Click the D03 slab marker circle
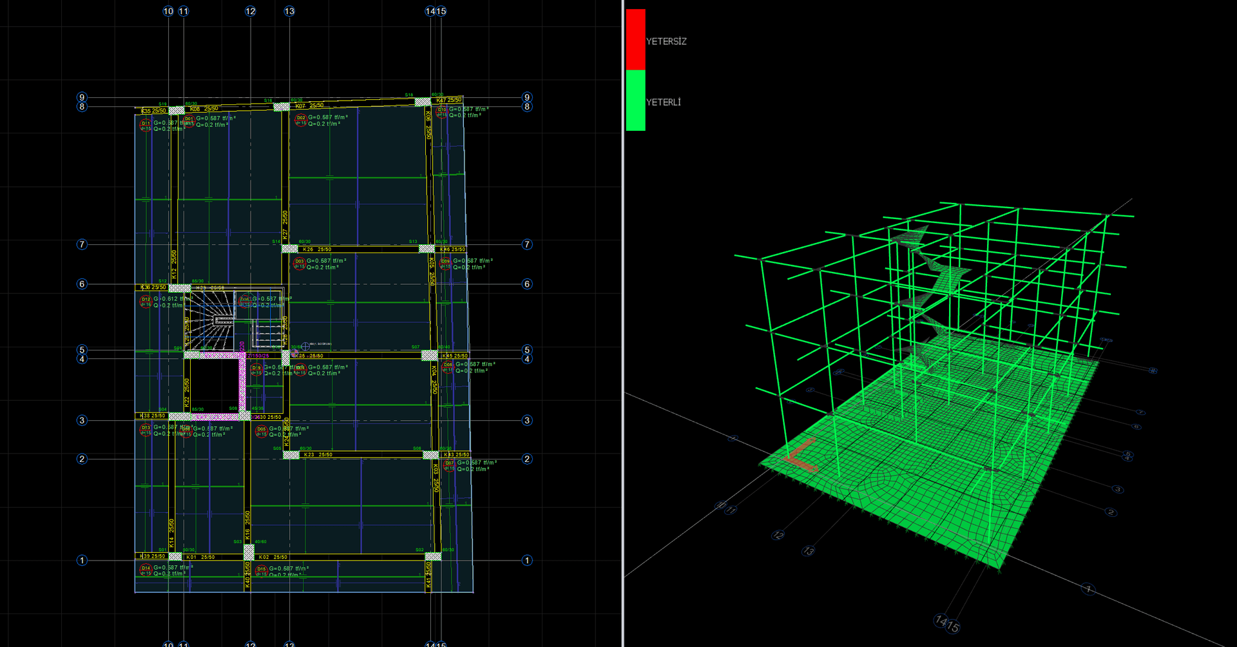 299,264
